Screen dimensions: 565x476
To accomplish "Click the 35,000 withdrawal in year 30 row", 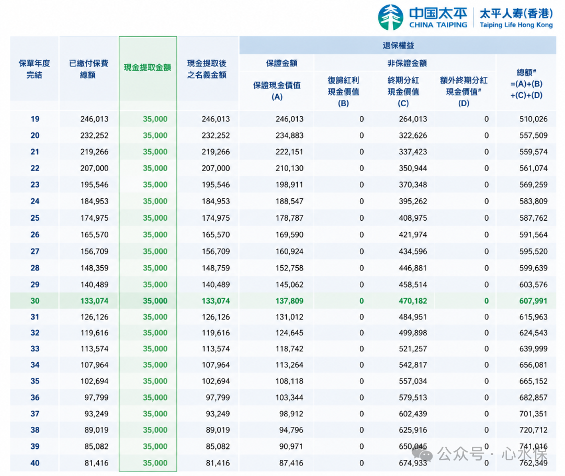I will point(155,301).
